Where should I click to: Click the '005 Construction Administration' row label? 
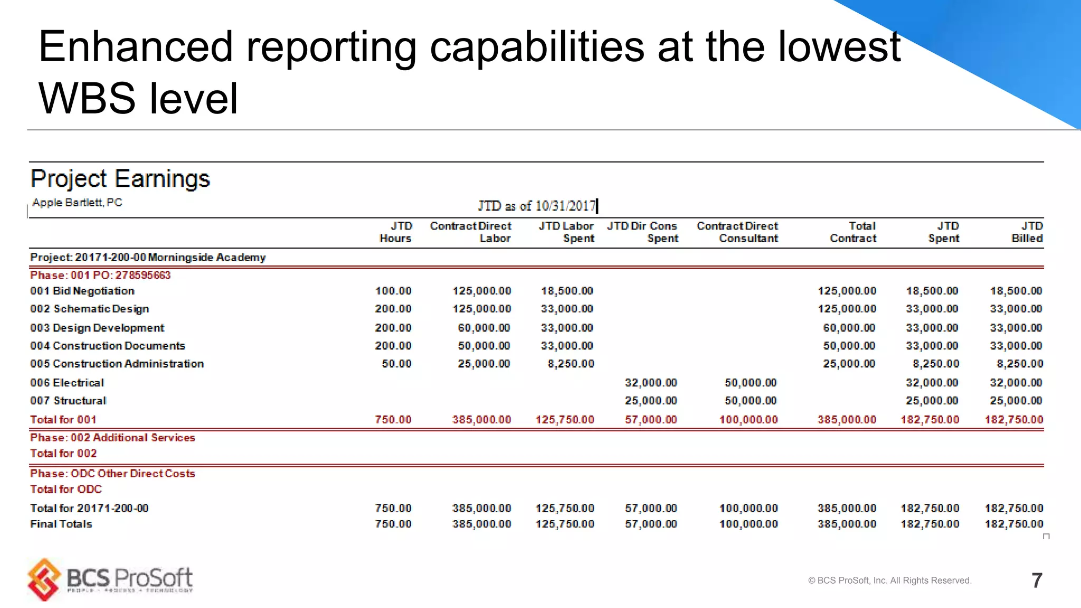click(117, 364)
